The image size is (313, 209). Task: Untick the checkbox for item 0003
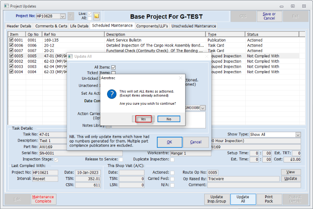tap(11, 66)
